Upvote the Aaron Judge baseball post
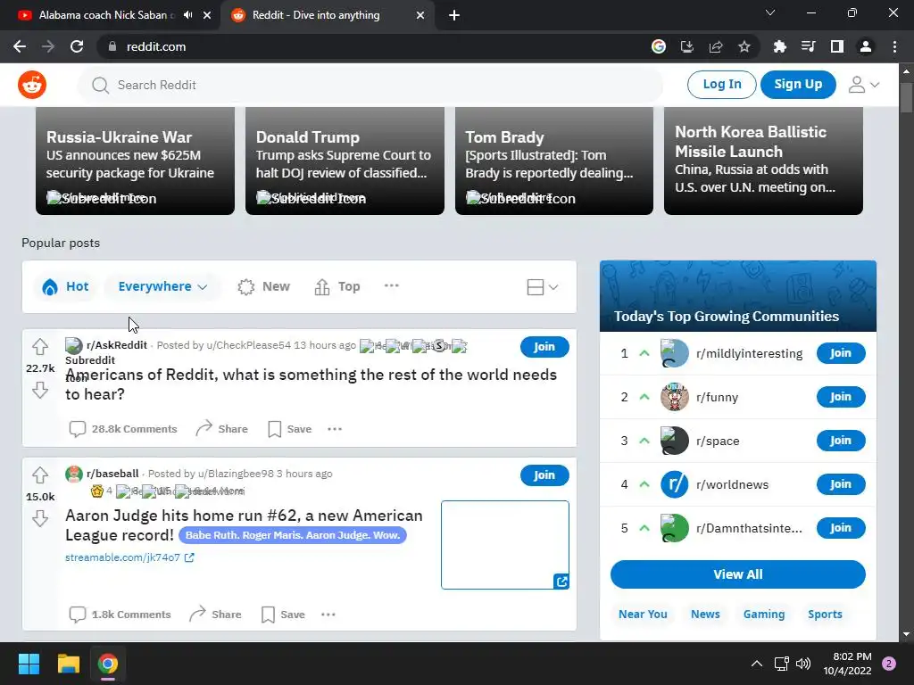The height and width of the screenshot is (685, 914). [x=39, y=475]
